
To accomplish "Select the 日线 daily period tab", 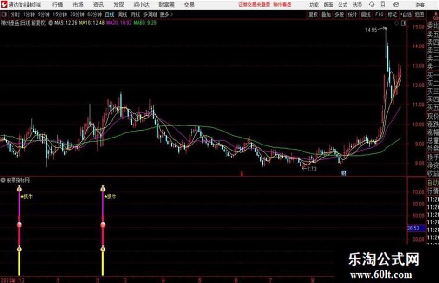I will (110, 14).
